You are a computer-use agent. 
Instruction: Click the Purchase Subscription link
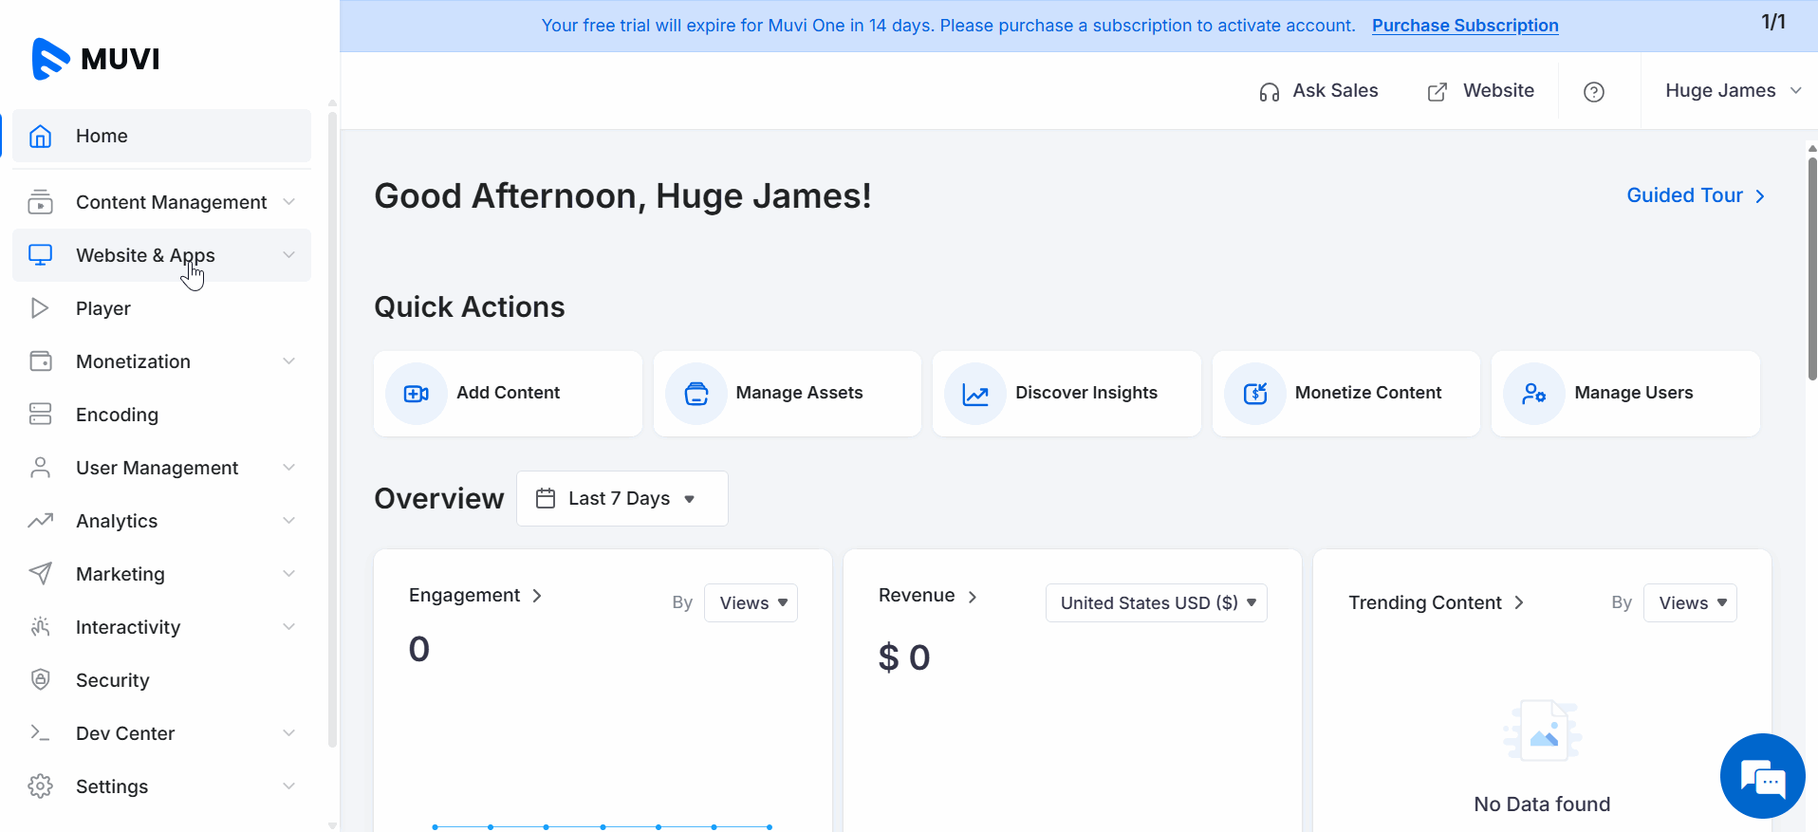coord(1464,26)
